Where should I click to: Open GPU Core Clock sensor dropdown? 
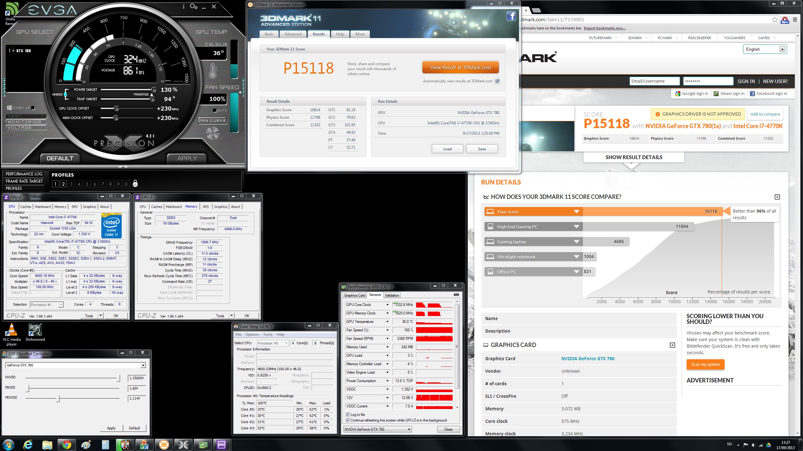pos(387,305)
